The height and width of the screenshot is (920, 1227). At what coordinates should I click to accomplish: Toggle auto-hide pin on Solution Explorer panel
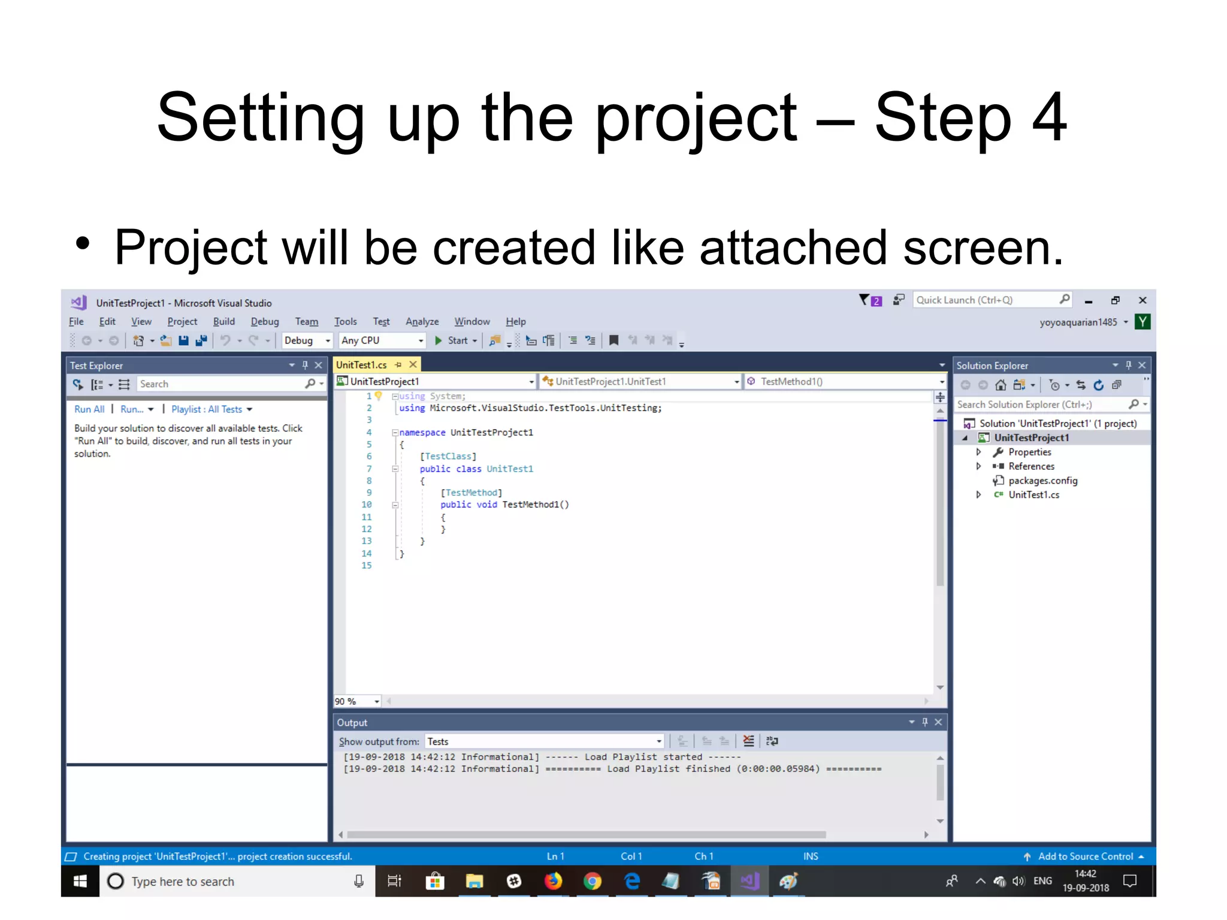1129,365
